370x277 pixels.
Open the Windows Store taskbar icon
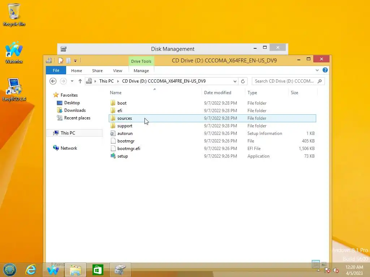coord(98,270)
